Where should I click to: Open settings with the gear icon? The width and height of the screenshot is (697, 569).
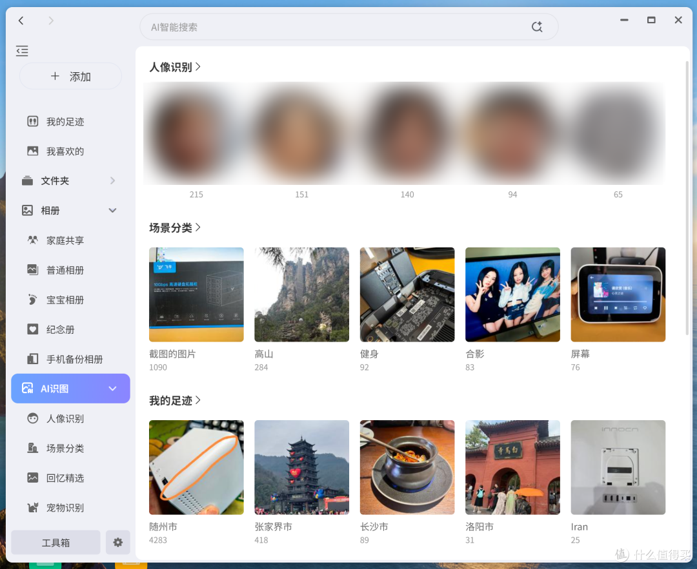(x=118, y=543)
